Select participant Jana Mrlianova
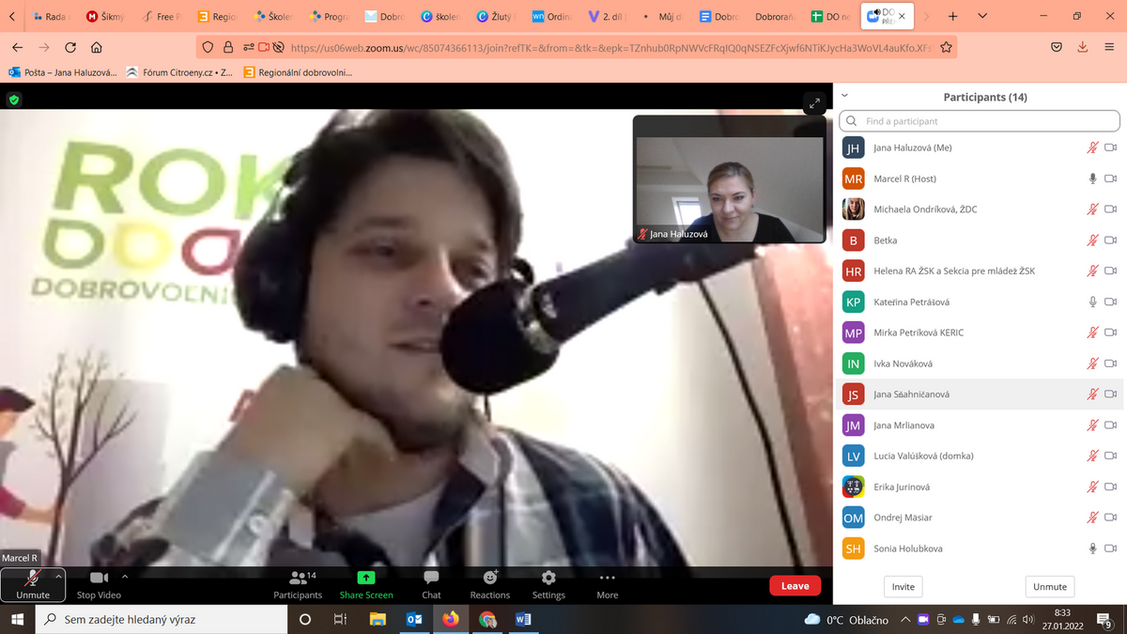 click(x=979, y=425)
